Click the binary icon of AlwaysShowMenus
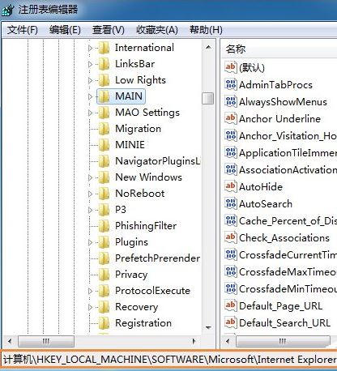 [231, 101]
